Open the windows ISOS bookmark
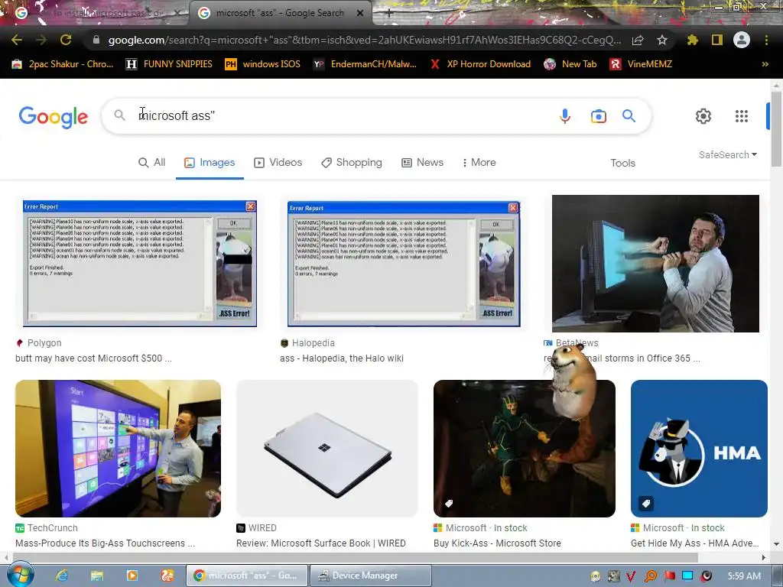 pyautogui.click(x=263, y=64)
